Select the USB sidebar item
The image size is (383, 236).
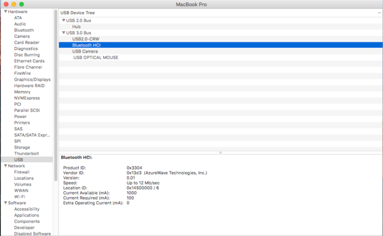pyautogui.click(x=27, y=160)
